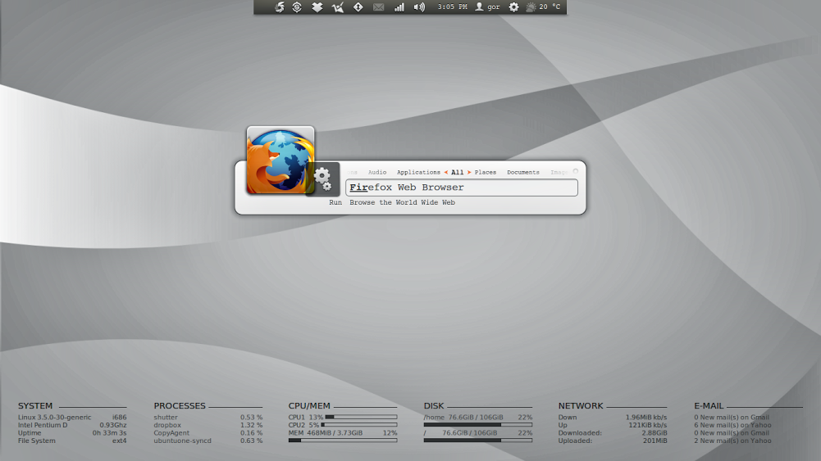Click the root / disk usage bar
Viewport: 821px width, 461px height.
click(x=478, y=440)
